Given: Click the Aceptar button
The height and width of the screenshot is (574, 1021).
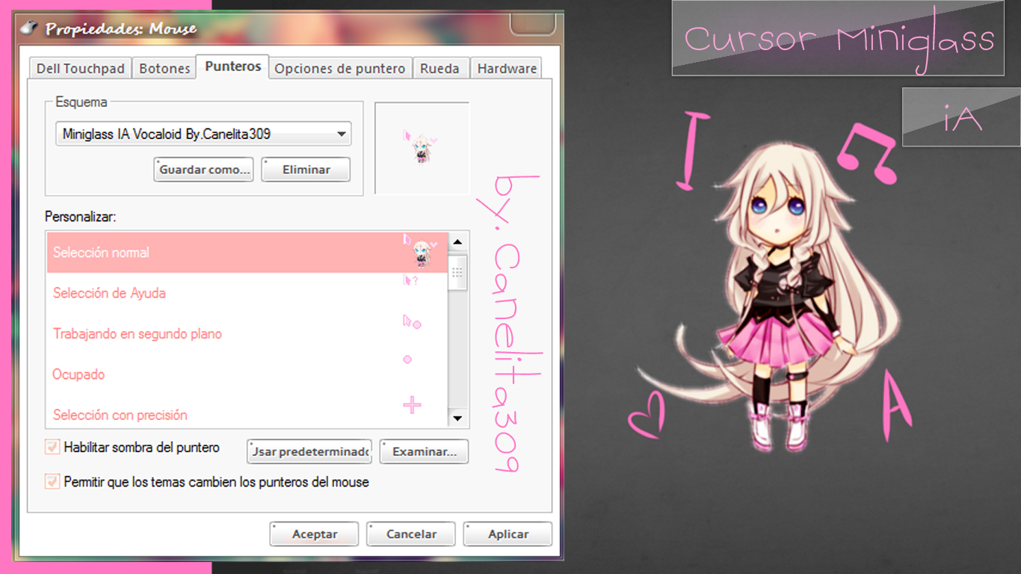Looking at the screenshot, I should tap(315, 534).
